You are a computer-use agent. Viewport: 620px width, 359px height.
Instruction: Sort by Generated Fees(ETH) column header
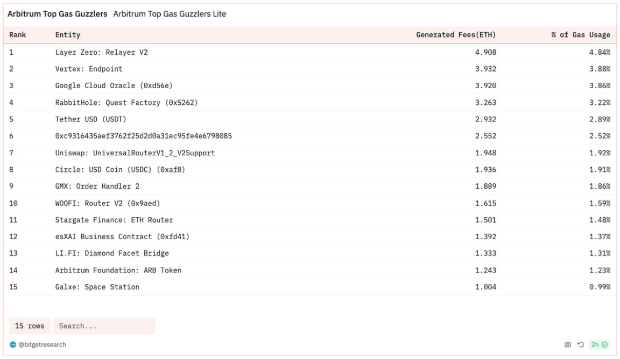coord(456,35)
